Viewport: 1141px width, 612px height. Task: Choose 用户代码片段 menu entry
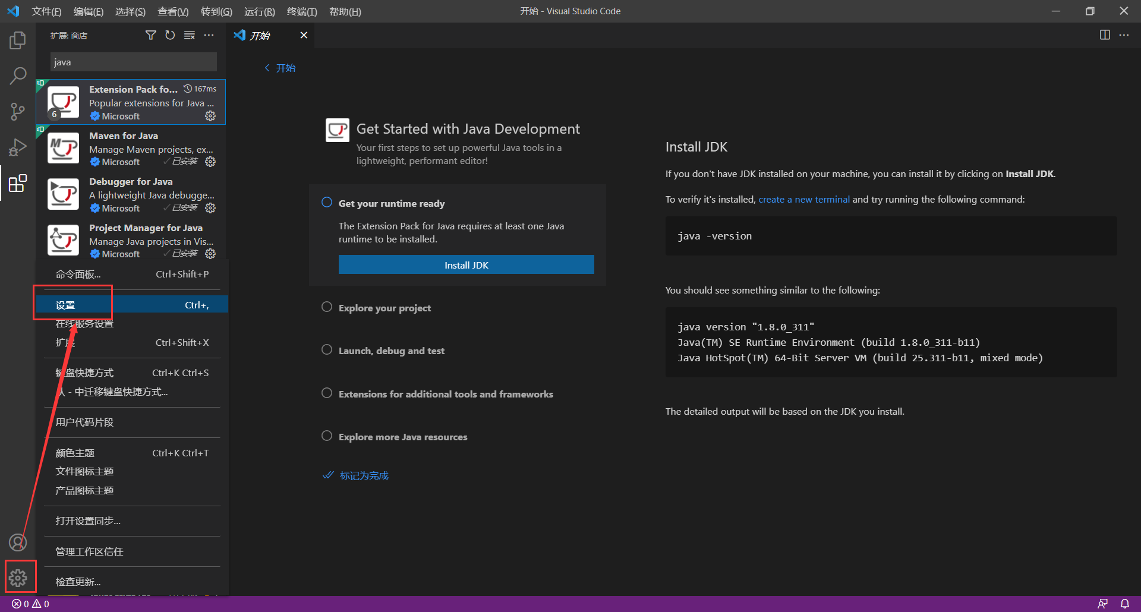coord(132,422)
